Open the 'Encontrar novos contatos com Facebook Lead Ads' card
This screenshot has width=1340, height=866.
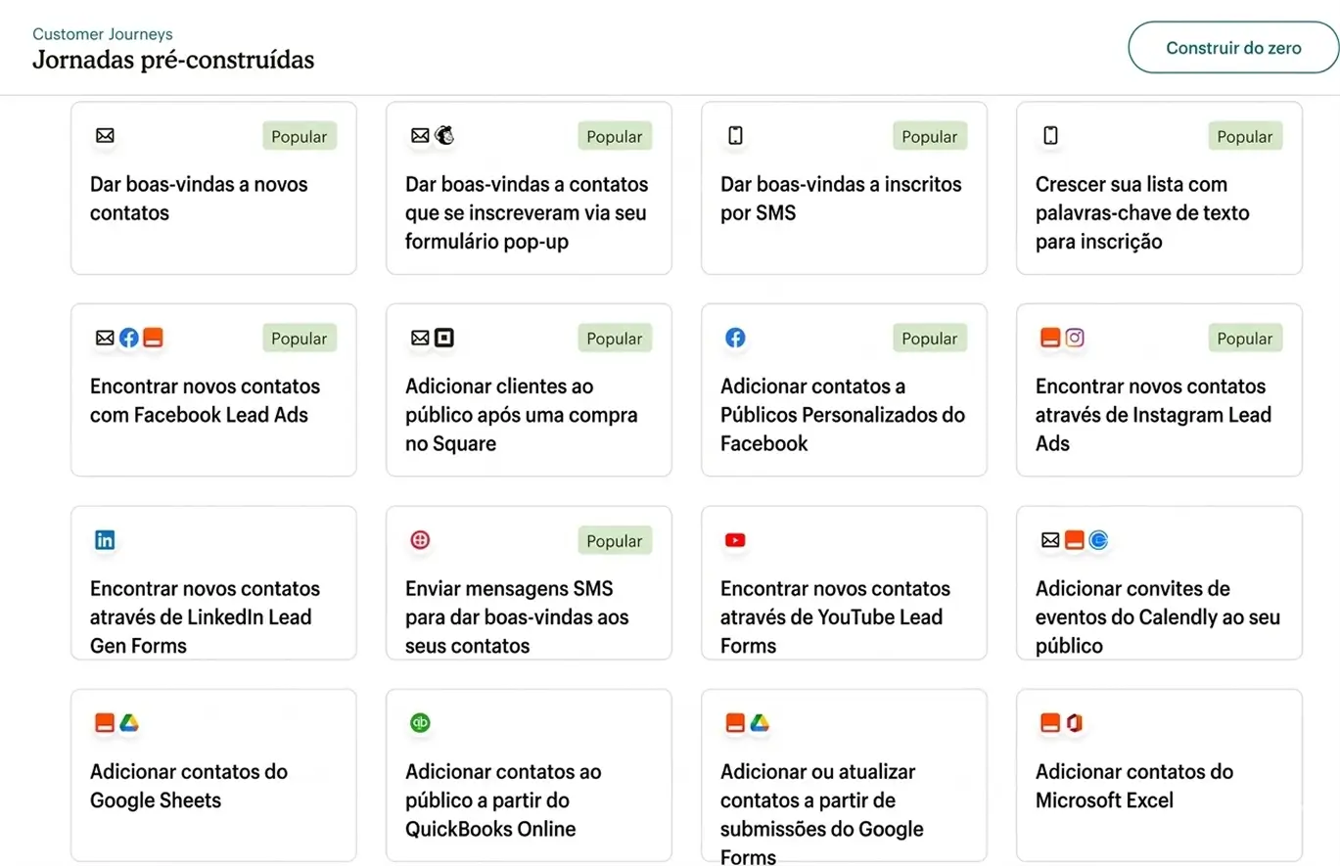point(213,388)
